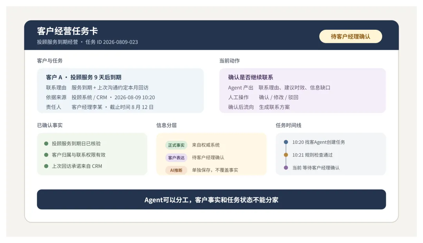Screen dimensions: 423x243
Task: Click the 10:21 规则检查通过 entry
Action: point(313,155)
